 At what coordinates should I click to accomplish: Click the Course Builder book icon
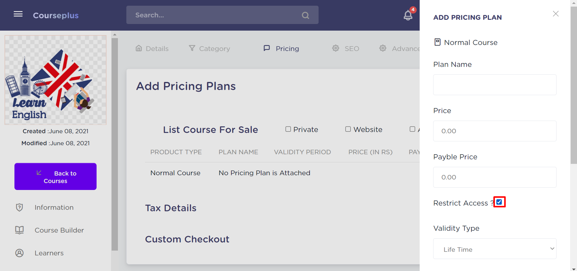(x=20, y=230)
